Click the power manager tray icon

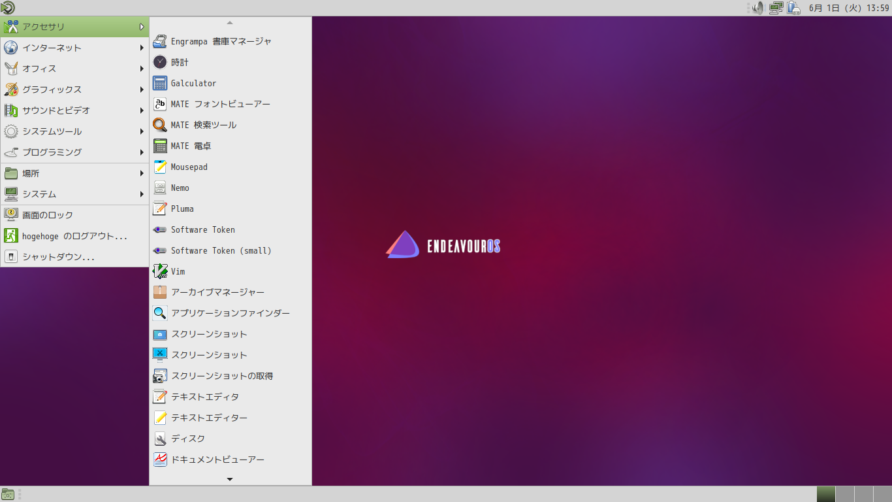click(794, 8)
